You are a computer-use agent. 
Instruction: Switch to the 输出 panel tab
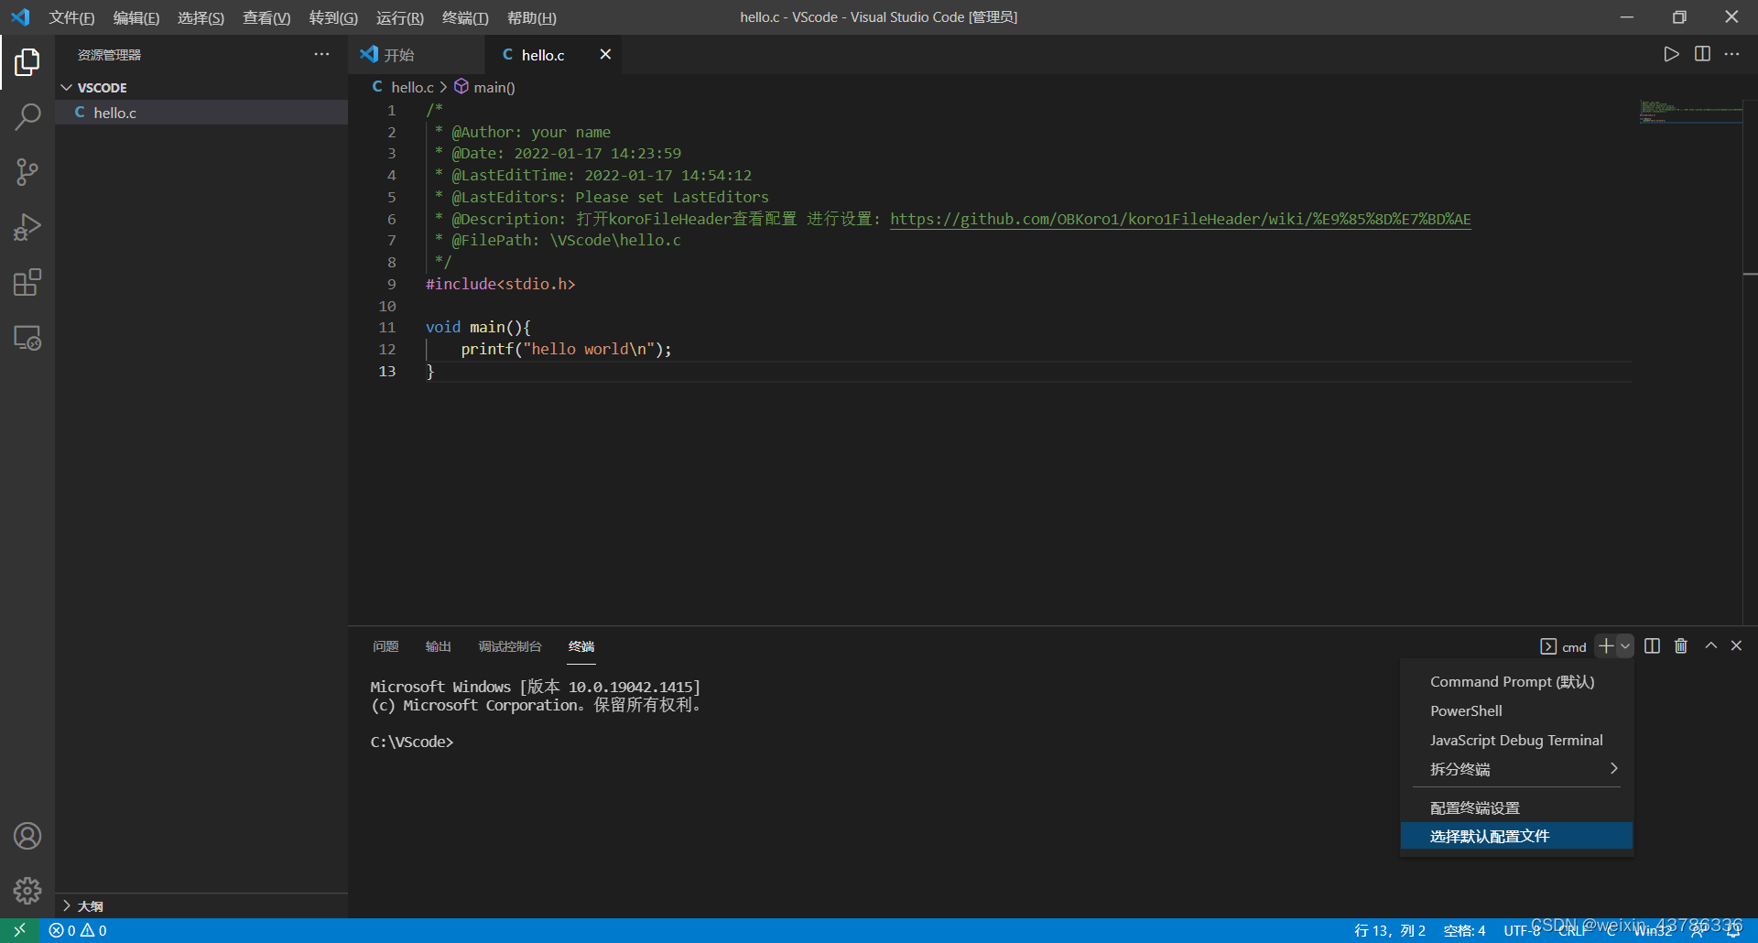[x=439, y=646]
